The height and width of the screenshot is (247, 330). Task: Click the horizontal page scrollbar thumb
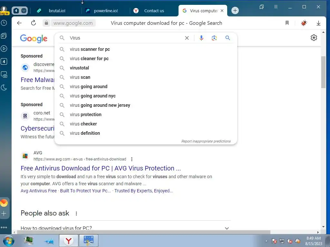point(143,232)
